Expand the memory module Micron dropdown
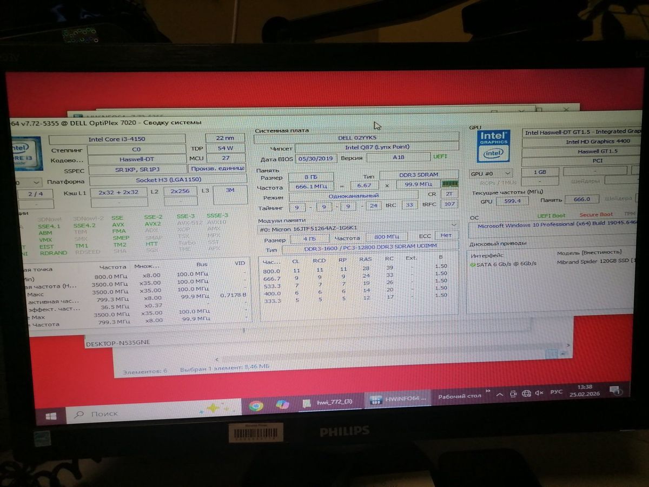The width and height of the screenshot is (649, 487). [x=454, y=225]
